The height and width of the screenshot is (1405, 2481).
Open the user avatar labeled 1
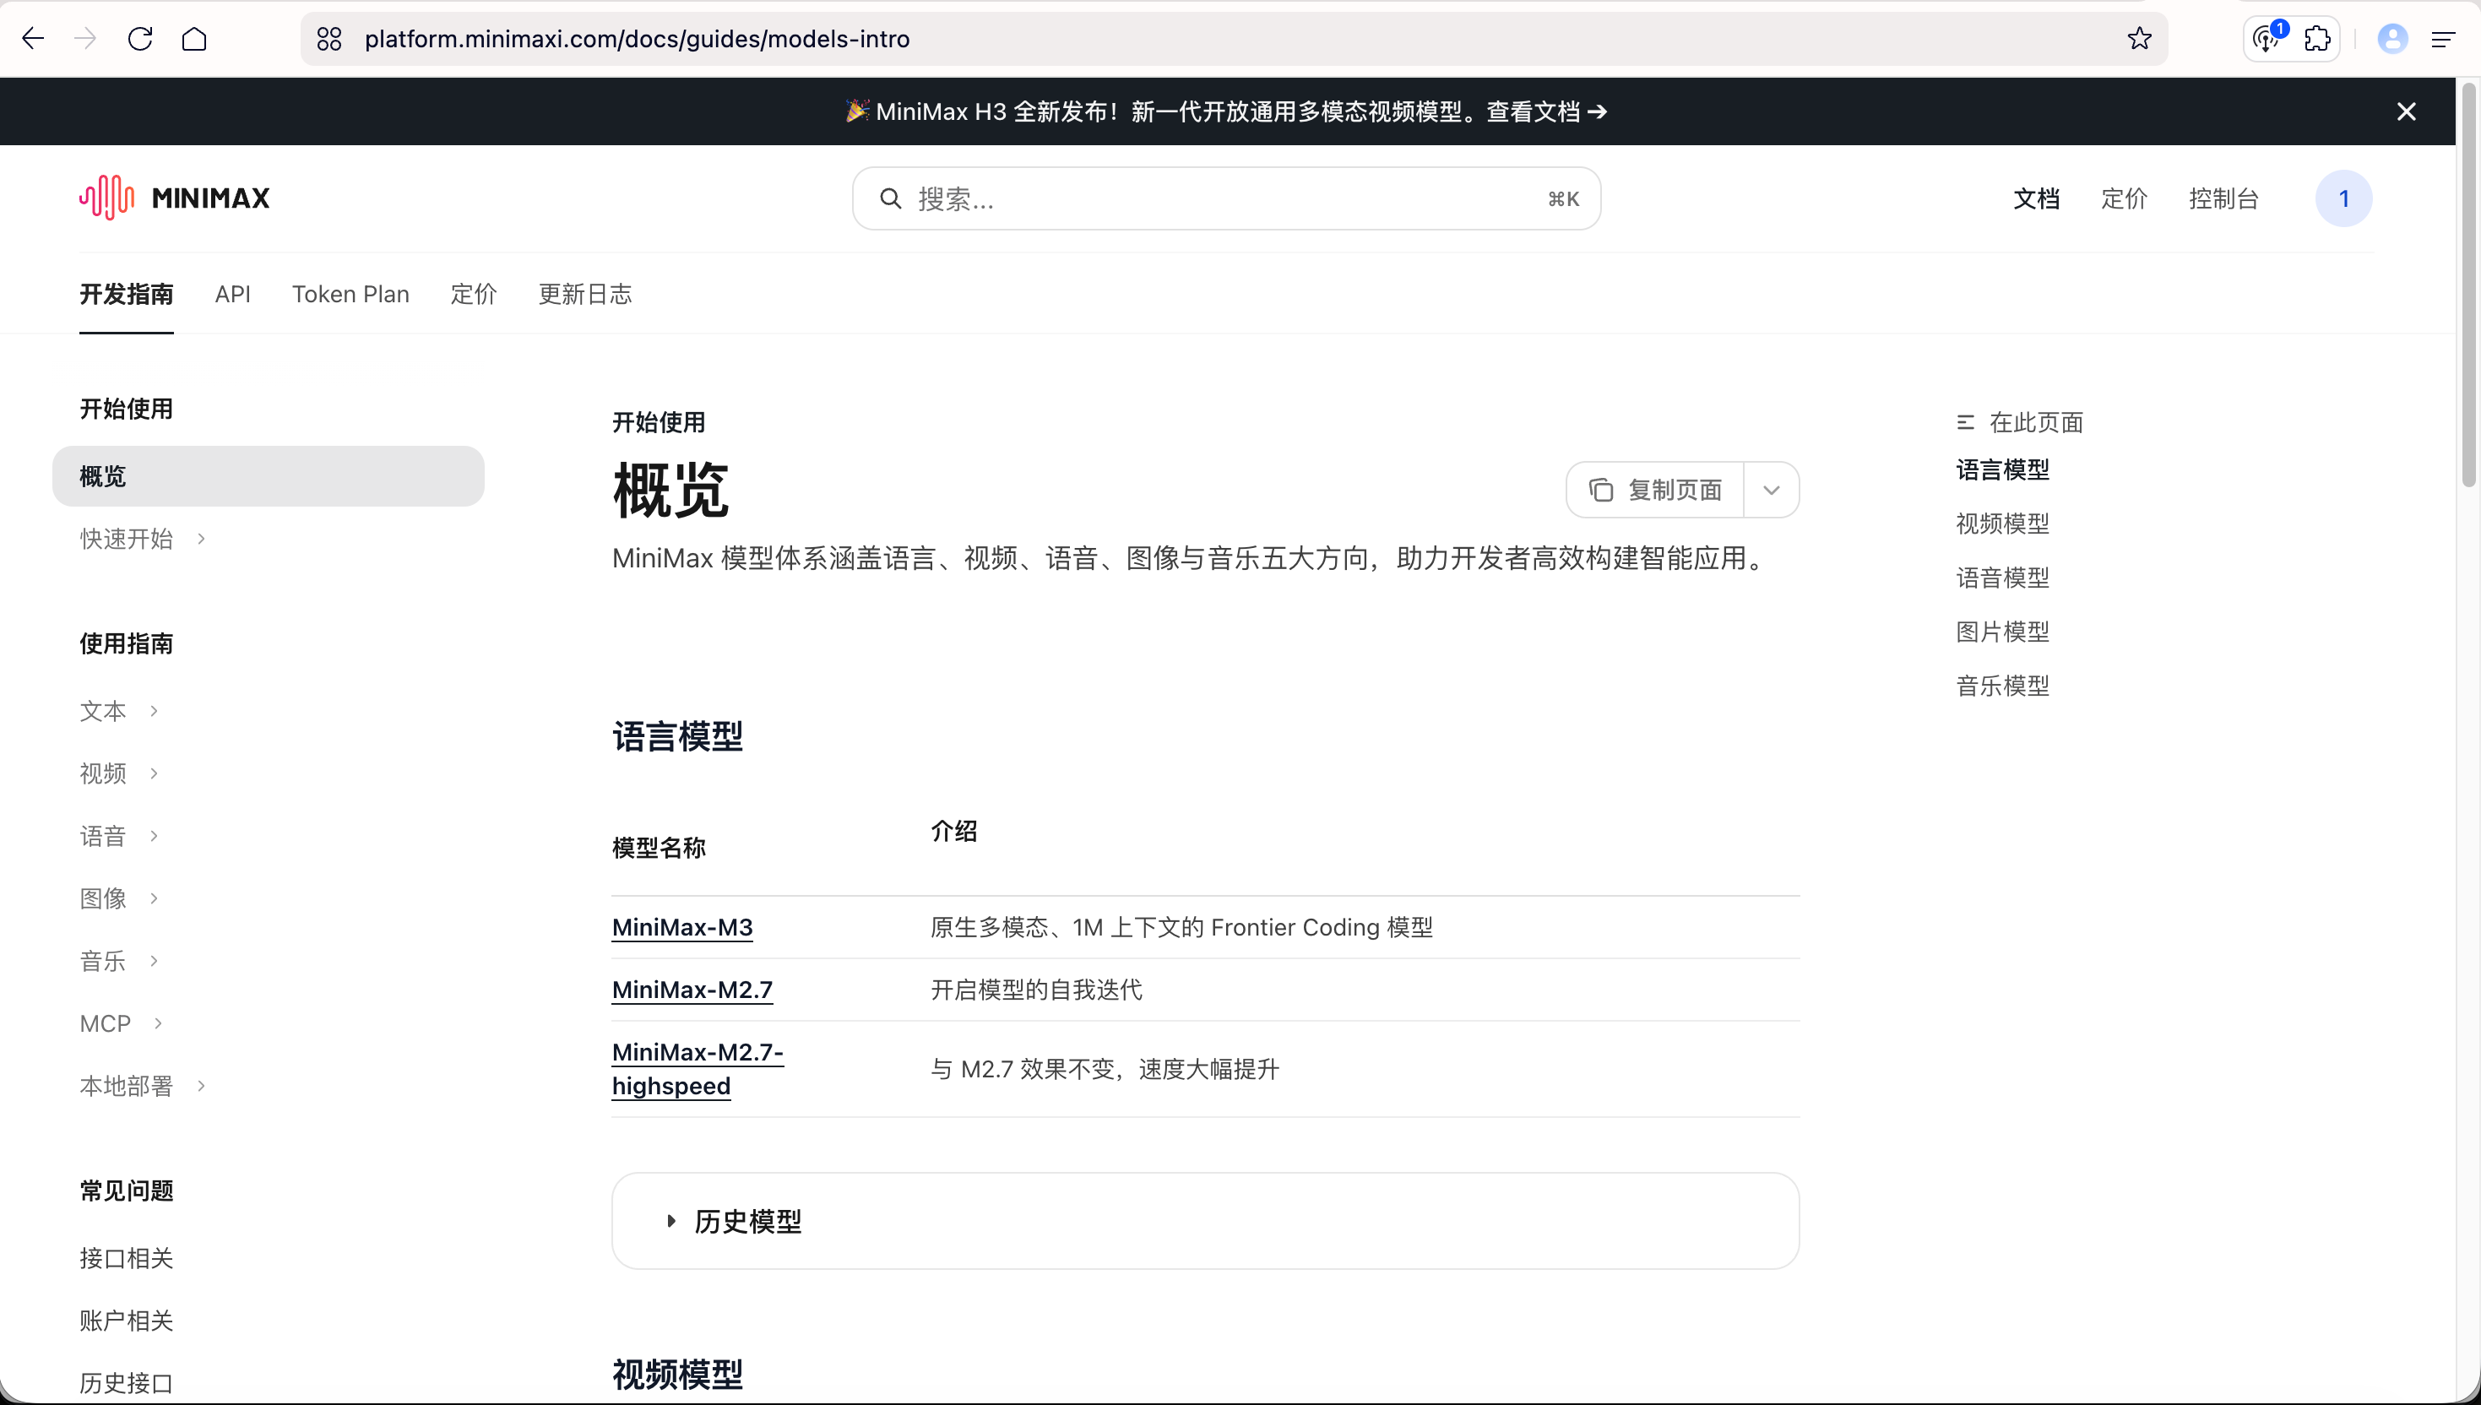(2343, 198)
